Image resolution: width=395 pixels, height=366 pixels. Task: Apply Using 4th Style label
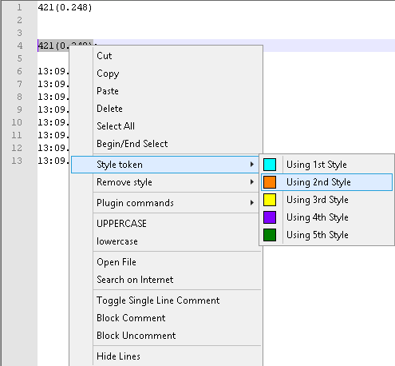(318, 217)
